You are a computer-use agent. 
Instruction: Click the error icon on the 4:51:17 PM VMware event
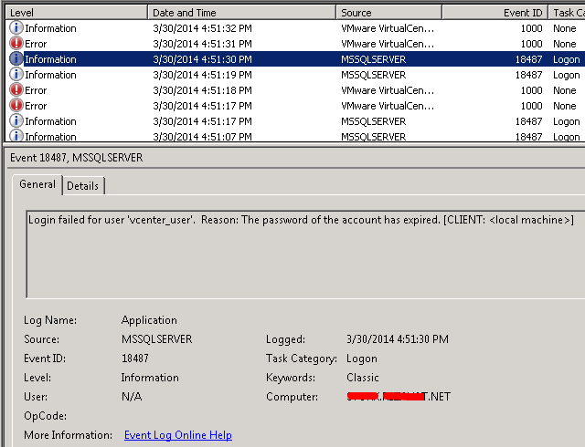pos(16,106)
